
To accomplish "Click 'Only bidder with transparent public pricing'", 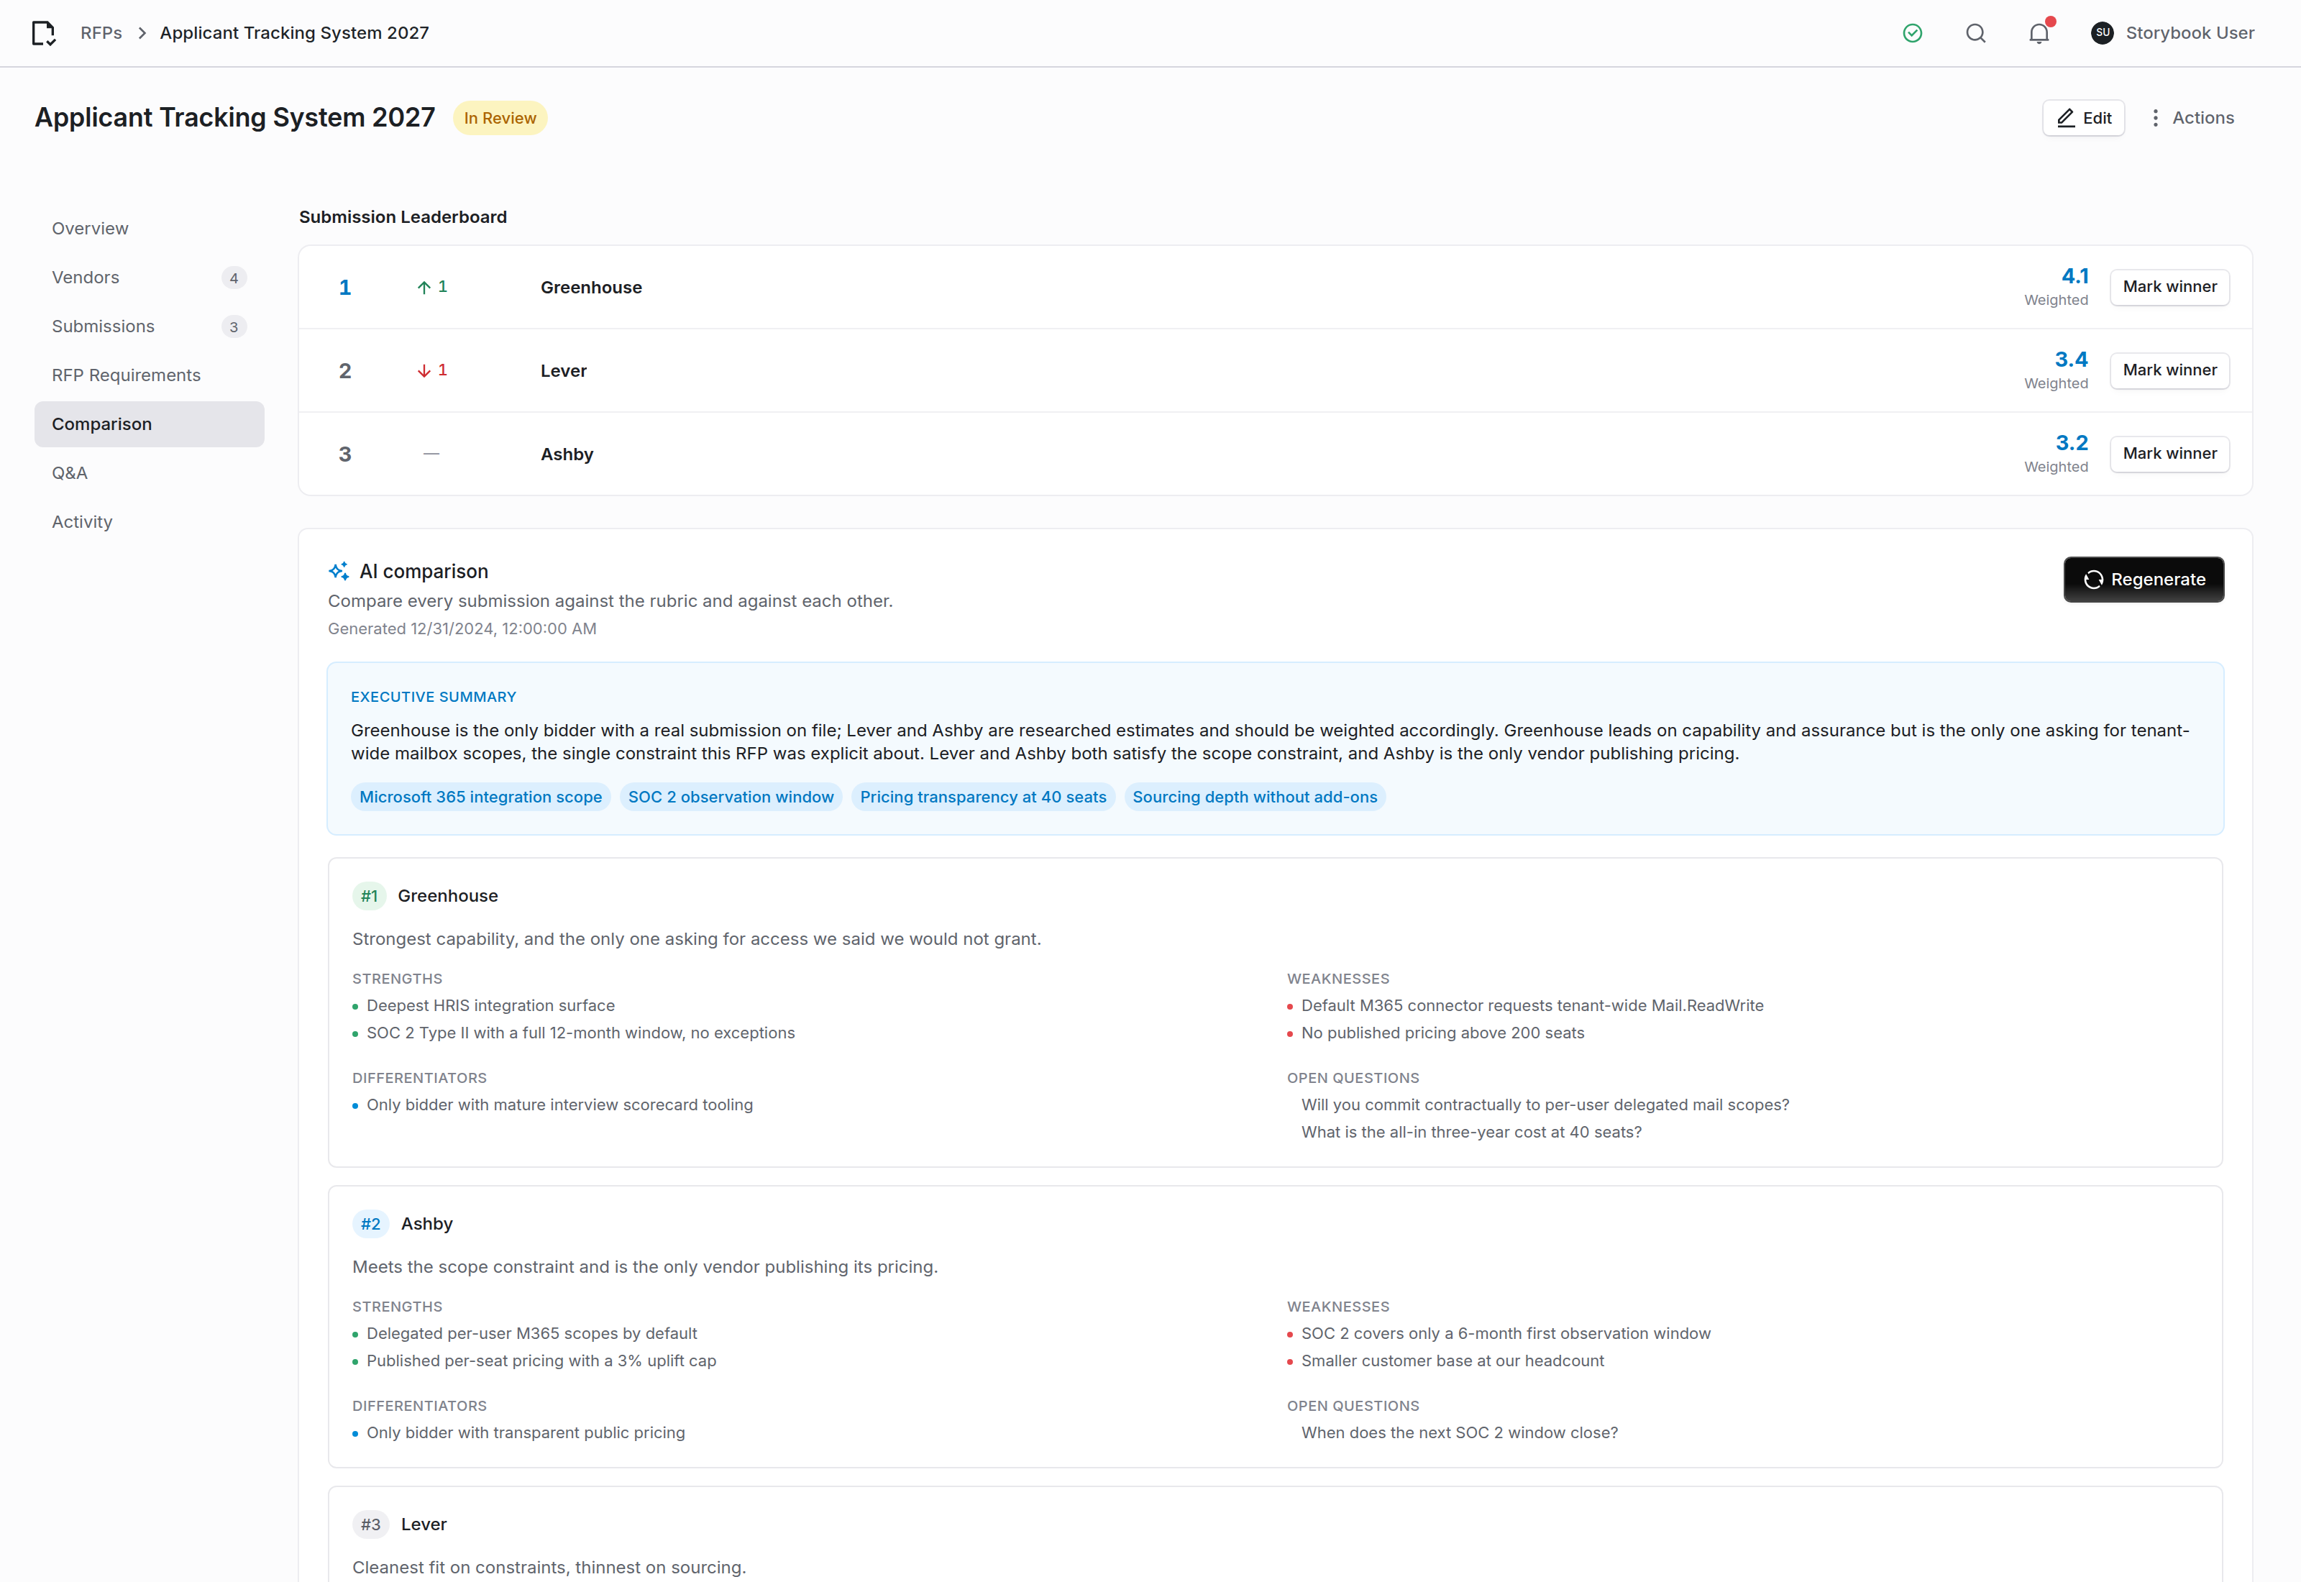I will tap(525, 1432).
